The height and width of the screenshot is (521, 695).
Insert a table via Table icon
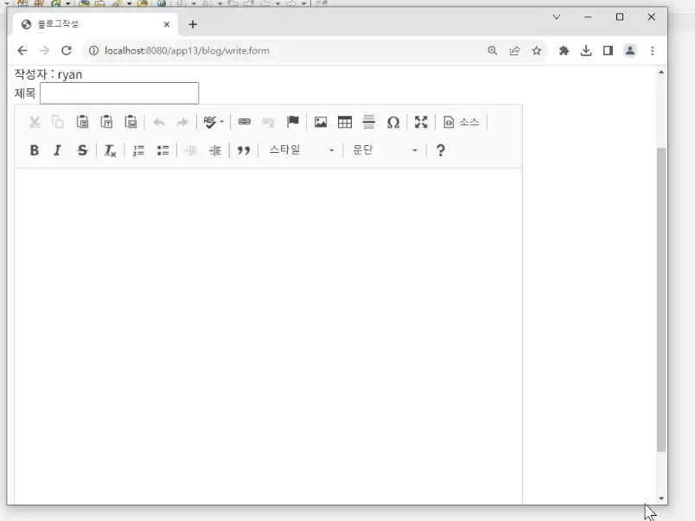(x=345, y=122)
